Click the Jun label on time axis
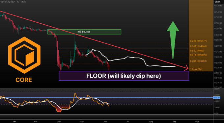The height and width of the screenshot is (123, 224). [105, 122]
